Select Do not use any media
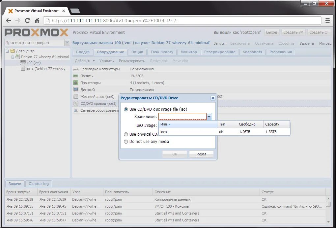Viewport: 336px width, 228px height. (x=126, y=142)
